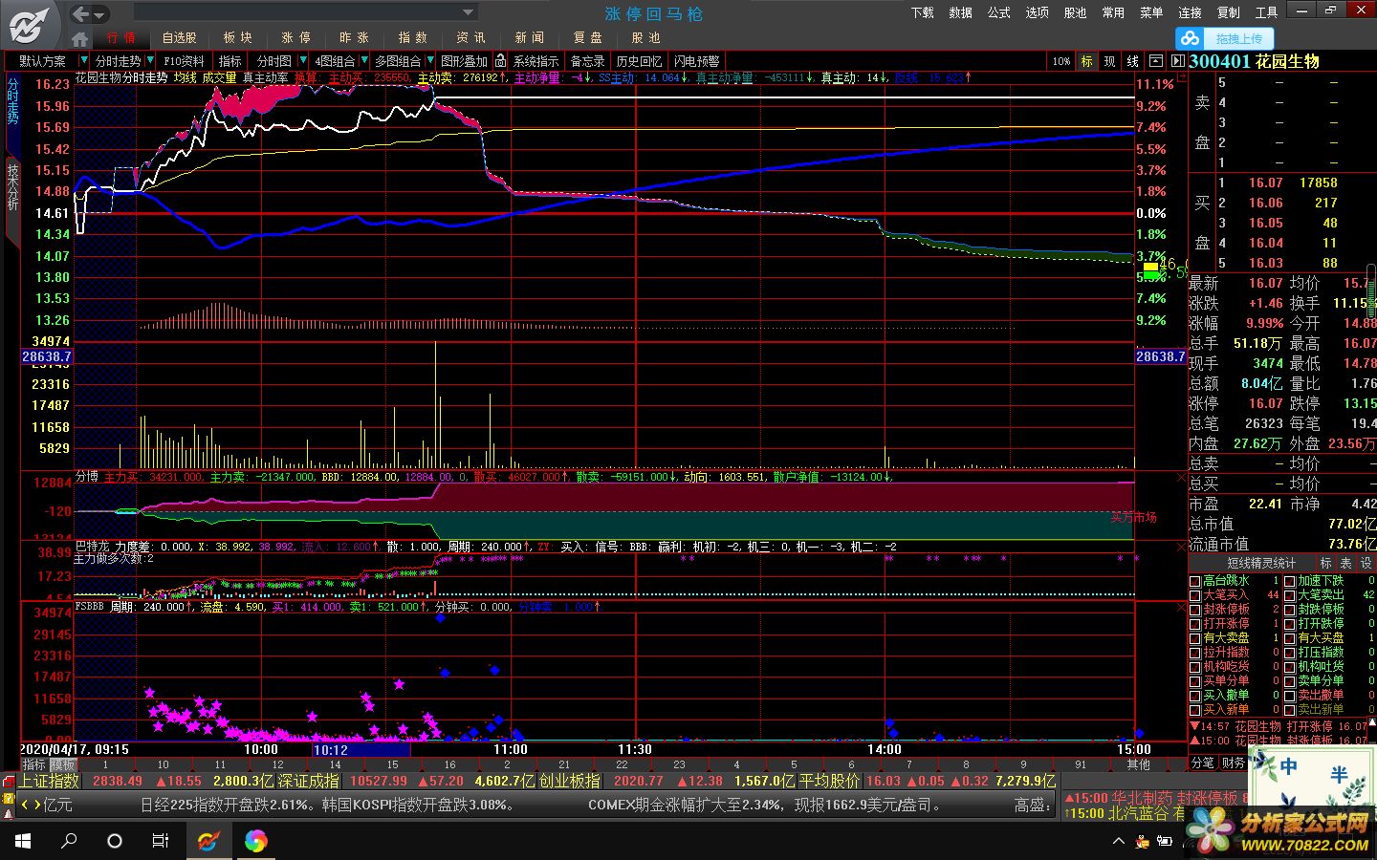1377x860 pixels.
Task: Open Cortana circle icon on taskbar
Action: point(115,841)
